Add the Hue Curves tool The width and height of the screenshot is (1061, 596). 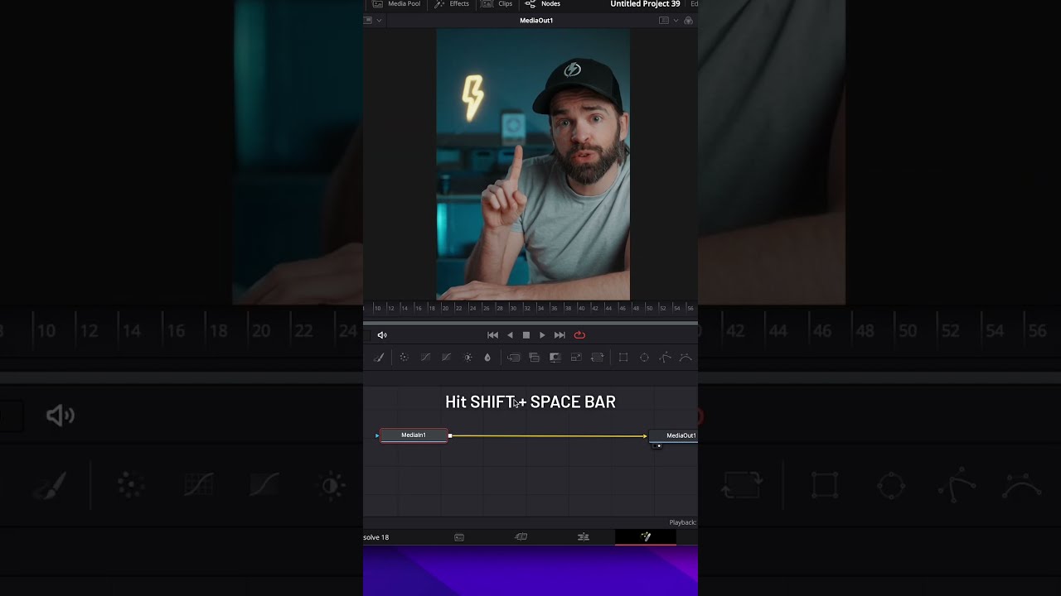(x=446, y=358)
